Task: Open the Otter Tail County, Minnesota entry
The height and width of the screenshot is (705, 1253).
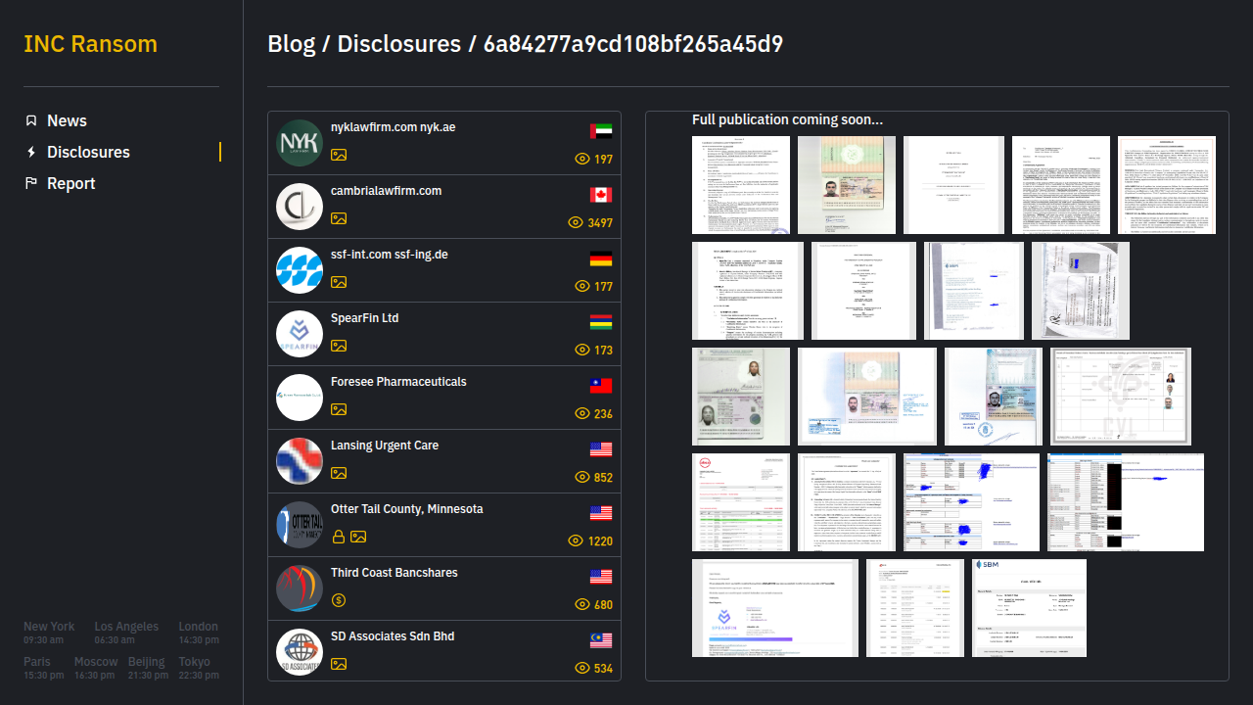Action: (x=444, y=525)
